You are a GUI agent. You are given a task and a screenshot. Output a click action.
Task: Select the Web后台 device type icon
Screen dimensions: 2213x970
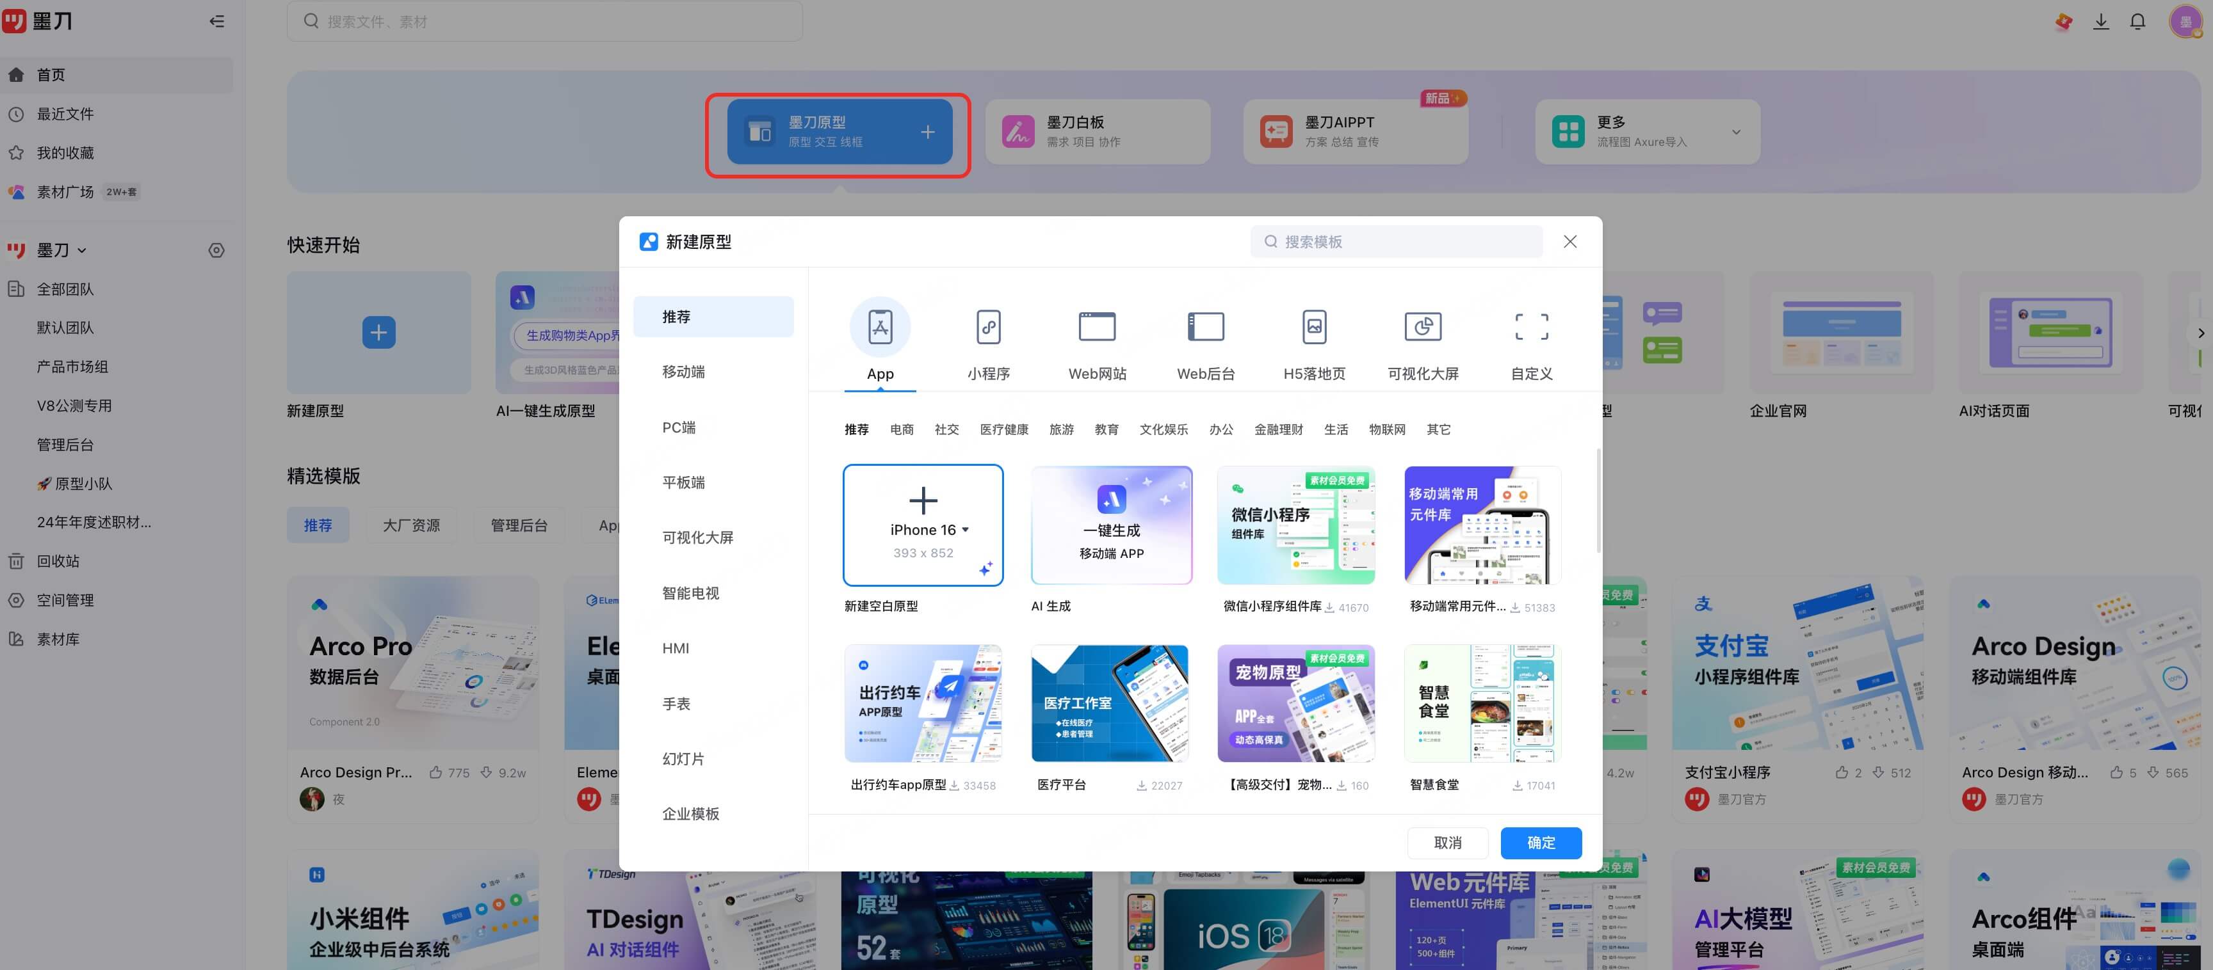[1205, 327]
